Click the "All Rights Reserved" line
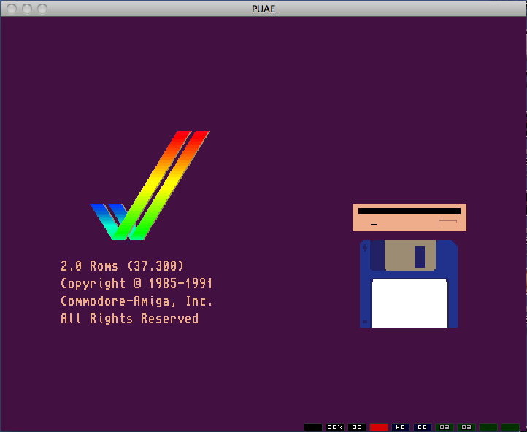Viewport: 527px width, 432px height. 129,318
